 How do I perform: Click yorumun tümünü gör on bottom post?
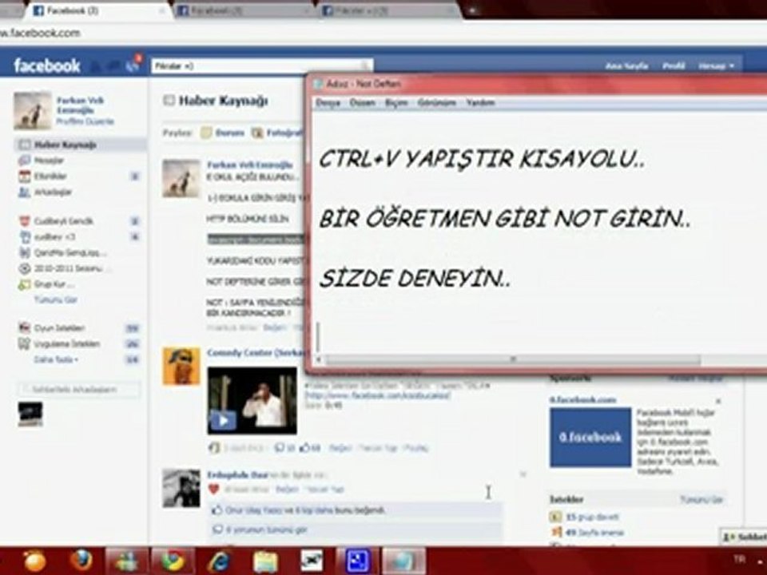pyautogui.click(x=267, y=529)
